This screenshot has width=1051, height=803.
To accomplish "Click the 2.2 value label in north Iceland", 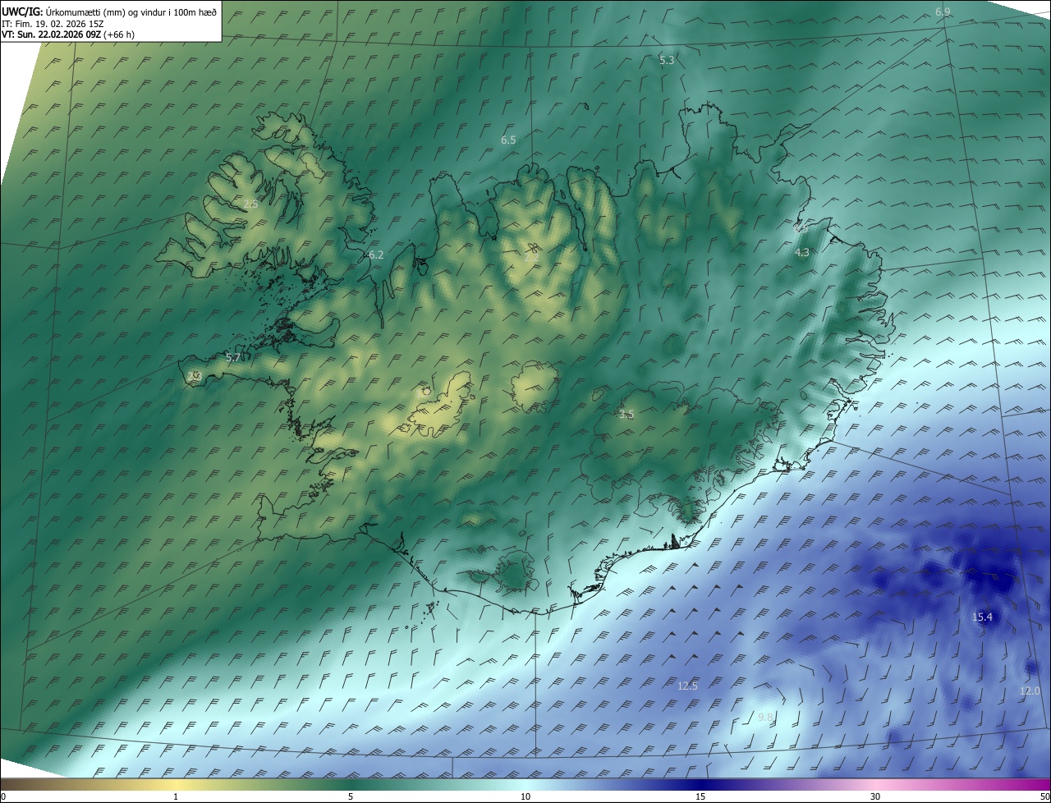I will point(531,257).
